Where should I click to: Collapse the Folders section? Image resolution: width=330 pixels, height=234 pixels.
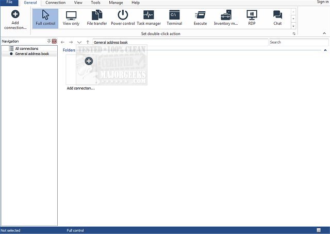[325, 50]
